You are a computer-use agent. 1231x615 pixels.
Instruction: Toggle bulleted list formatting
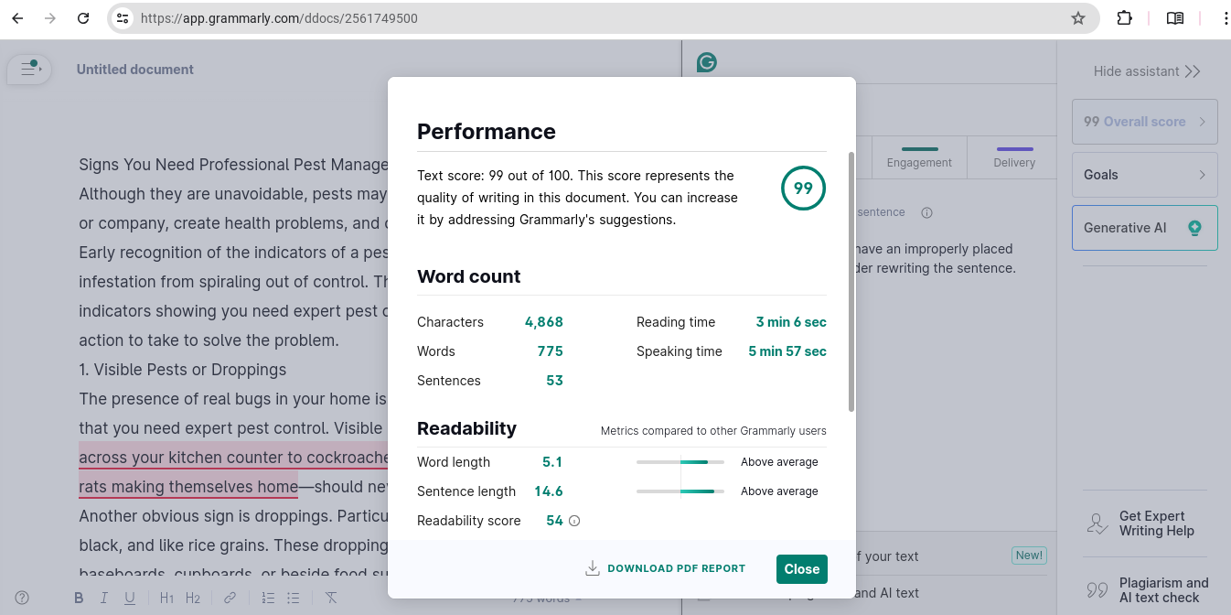(x=294, y=599)
